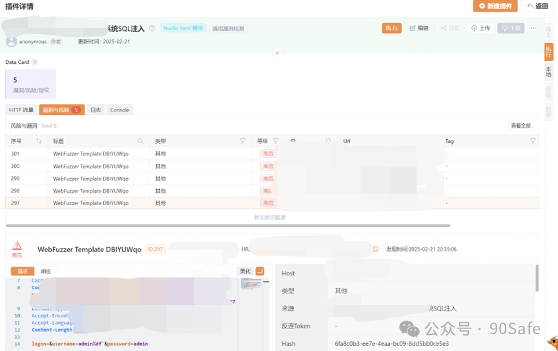Click the filter icon in 类型 column
The image size is (558, 351).
pyautogui.click(x=243, y=141)
